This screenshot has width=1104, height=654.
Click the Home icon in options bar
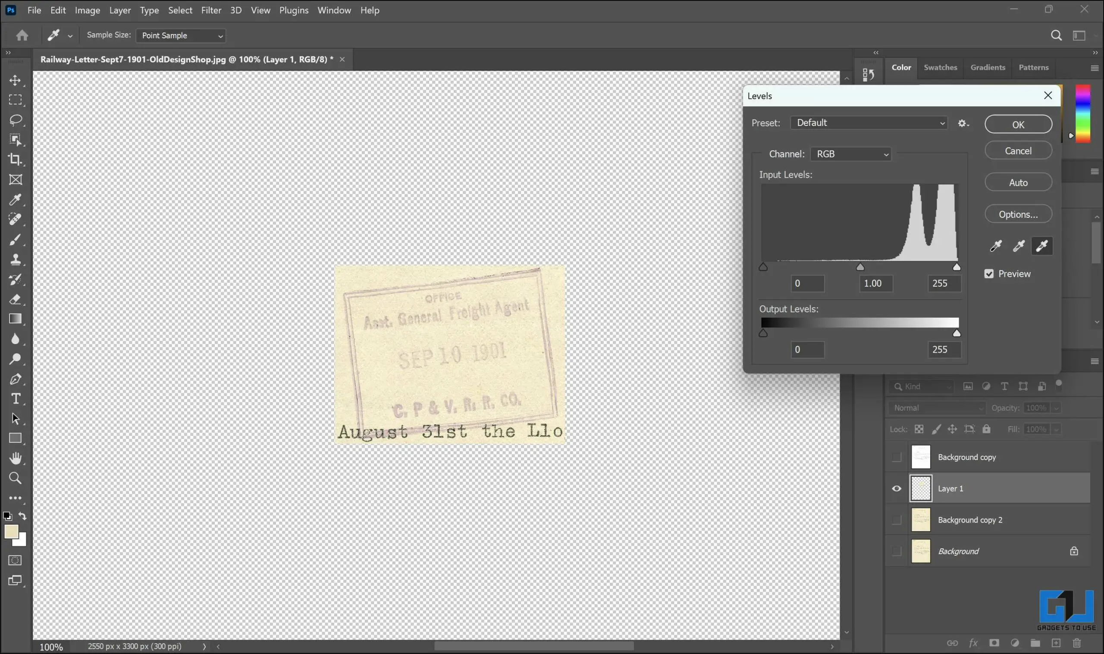point(22,35)
